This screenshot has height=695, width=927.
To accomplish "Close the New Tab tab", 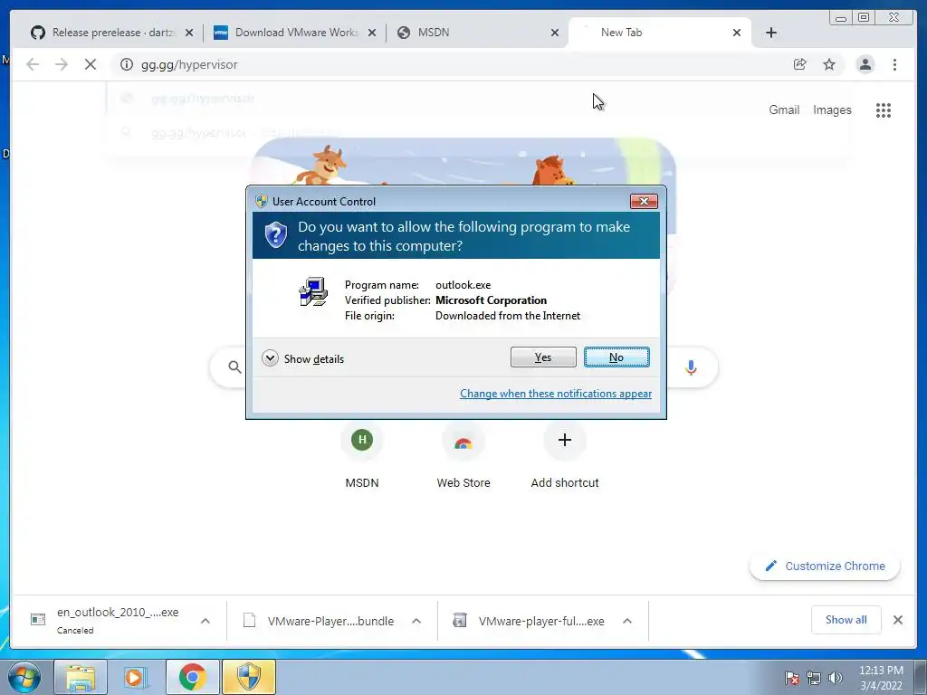I will (737, 33).
